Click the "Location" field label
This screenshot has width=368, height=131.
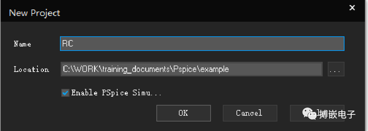click(x=31, y=69)
